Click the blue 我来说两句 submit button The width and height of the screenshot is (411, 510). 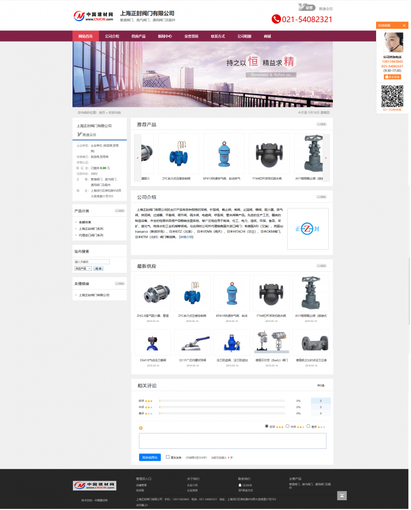point(150,457)
